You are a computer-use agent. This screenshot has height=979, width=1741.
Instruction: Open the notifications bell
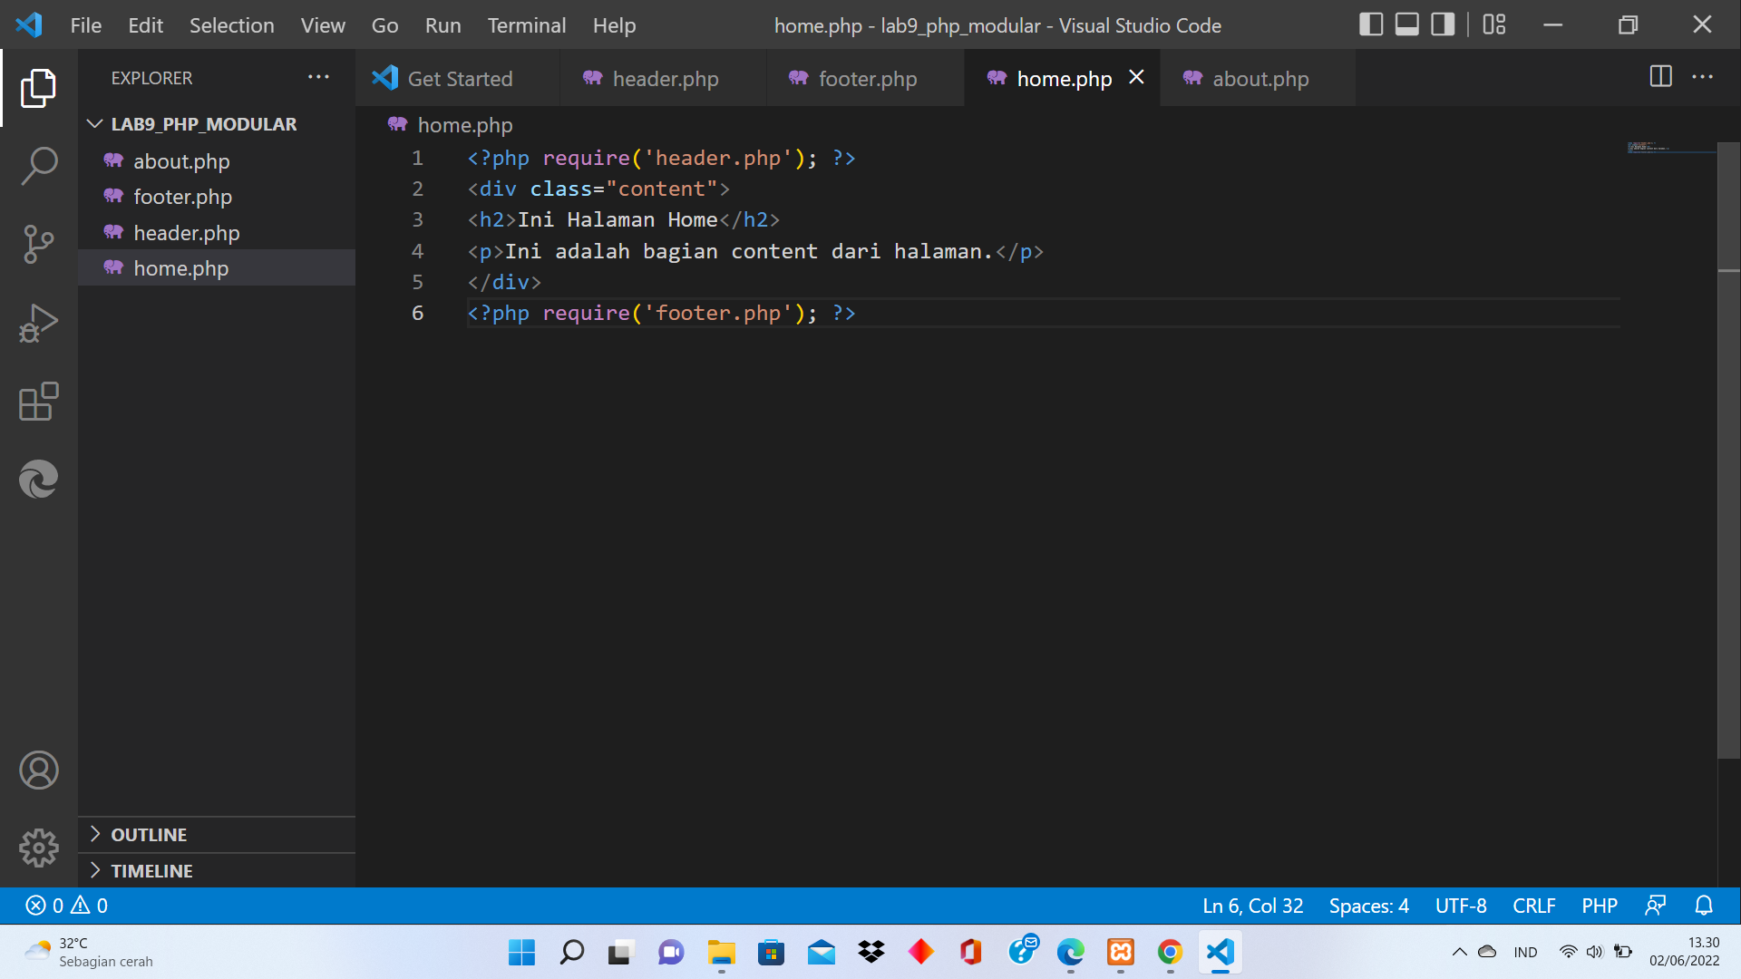(x=1703, y=905)
